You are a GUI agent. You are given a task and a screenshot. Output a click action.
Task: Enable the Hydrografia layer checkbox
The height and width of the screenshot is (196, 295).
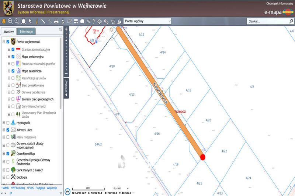[x=8, y=123]
